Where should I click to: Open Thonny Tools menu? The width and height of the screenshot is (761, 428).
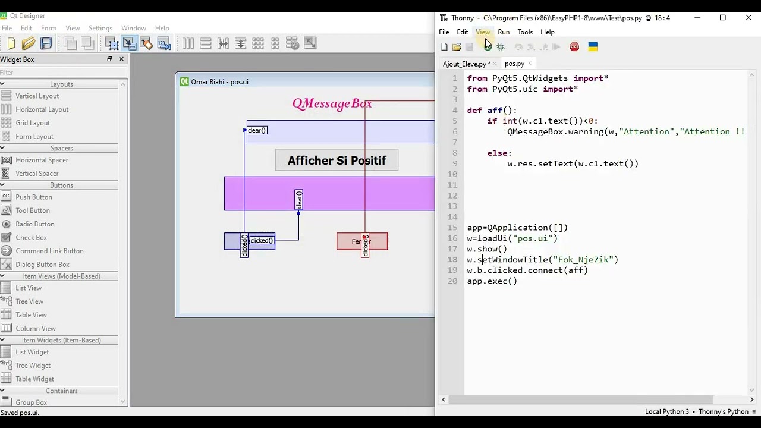pyautogui.click(x=525, y=32)
